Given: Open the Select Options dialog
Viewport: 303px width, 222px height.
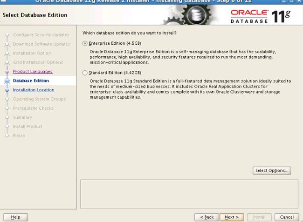Looking at the screenshot, I should coord(272,170).
